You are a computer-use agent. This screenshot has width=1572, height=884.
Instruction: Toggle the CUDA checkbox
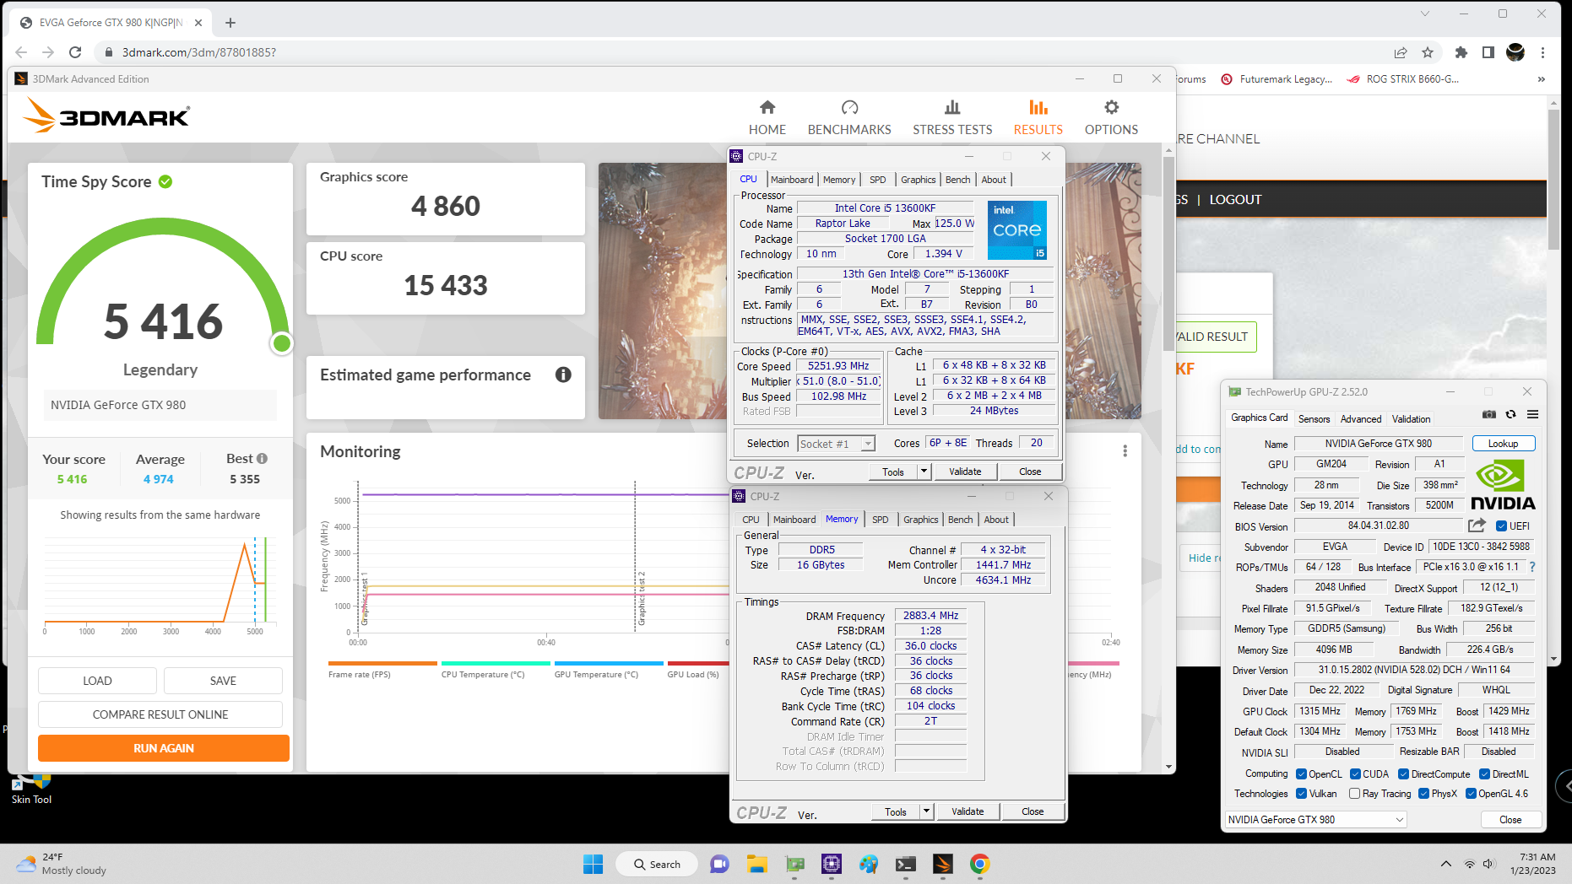1356,774
